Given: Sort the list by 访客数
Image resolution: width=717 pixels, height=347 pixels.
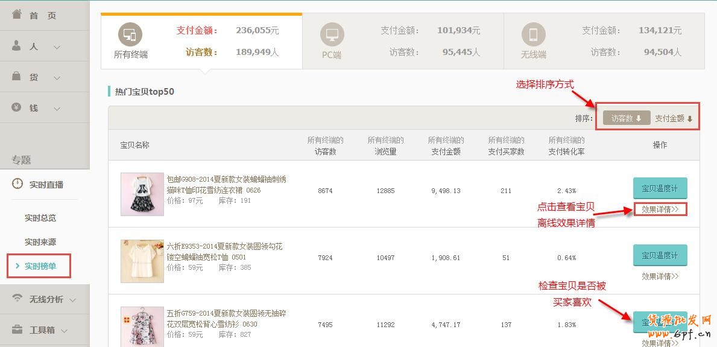Looking at the screenshot, I should tap(627, 118).
